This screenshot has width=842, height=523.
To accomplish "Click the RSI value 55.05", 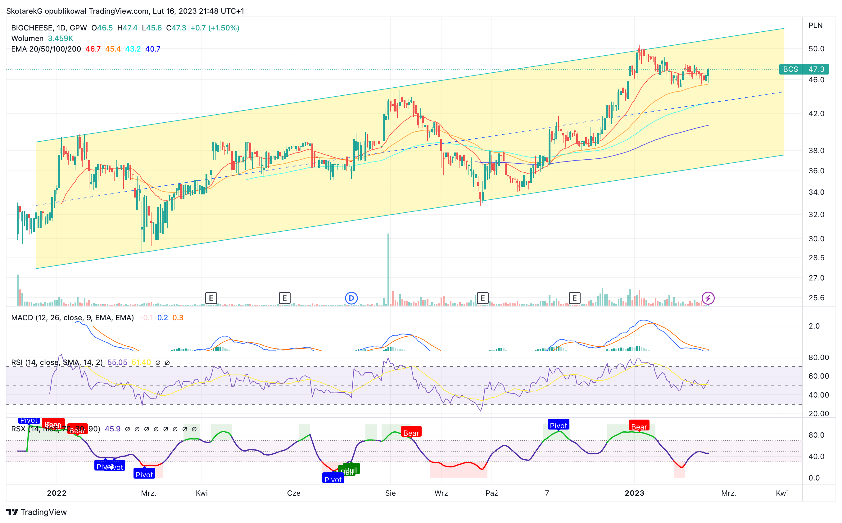I will point(117,362).
